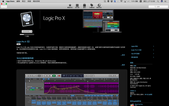Open Siri from the menu bar
The width and height of the screenshot is (169, 106).
[x=162, y=1]
